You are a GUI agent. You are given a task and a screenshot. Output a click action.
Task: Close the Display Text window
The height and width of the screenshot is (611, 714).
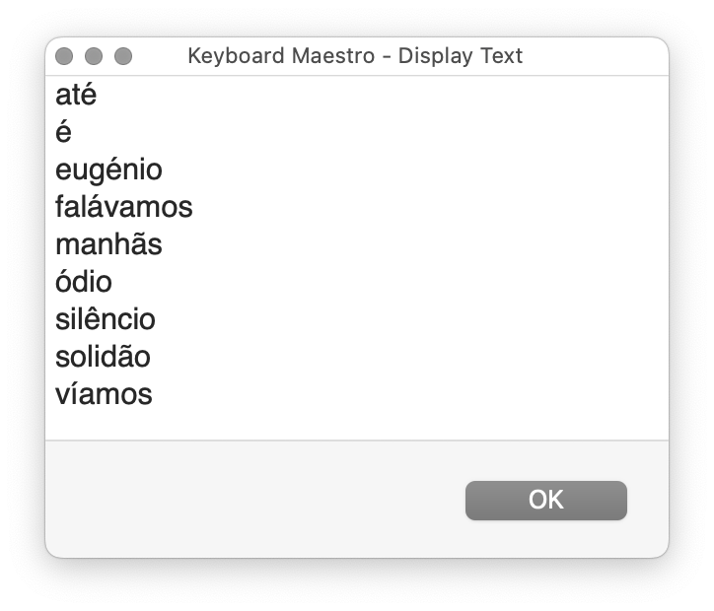coord(64,56)
